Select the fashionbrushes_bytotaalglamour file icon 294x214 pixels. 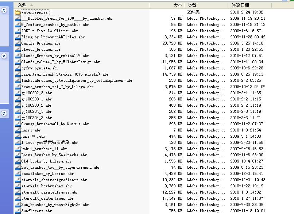[x=18, y=80]
